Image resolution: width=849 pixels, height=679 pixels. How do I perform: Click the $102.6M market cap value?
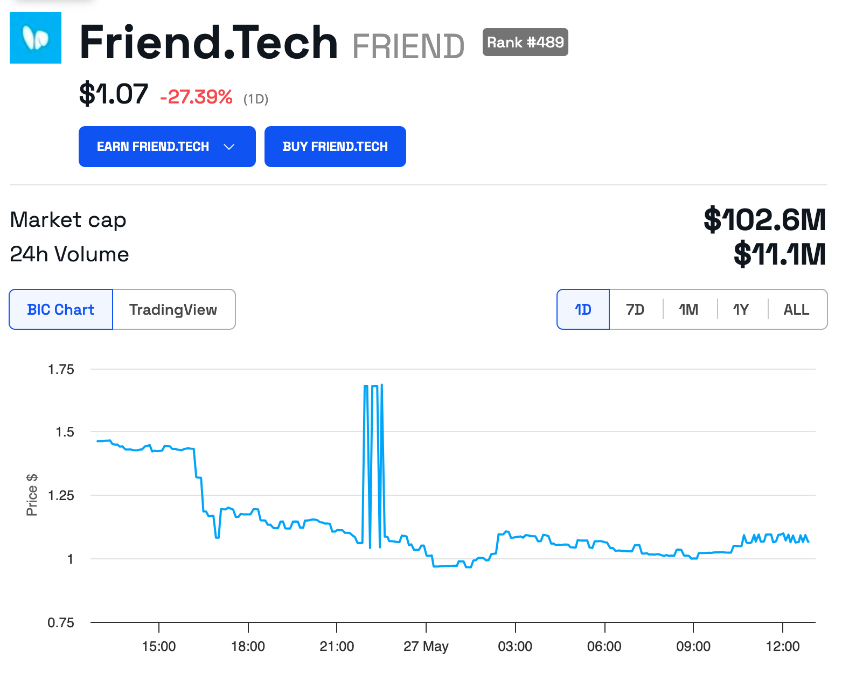764,220
